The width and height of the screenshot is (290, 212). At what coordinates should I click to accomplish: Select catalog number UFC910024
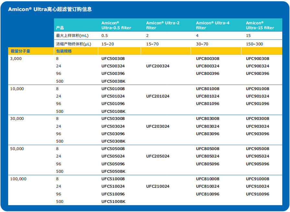(x=258, y=186)
